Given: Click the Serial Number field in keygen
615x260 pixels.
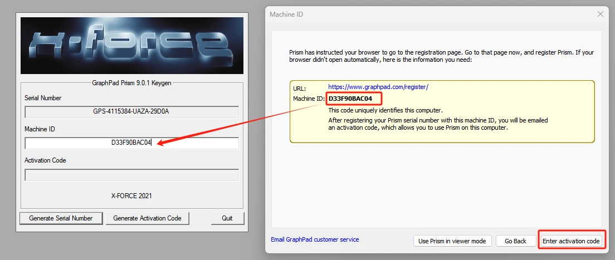Looking at the screenshot, I should click(x=132, y=112).
